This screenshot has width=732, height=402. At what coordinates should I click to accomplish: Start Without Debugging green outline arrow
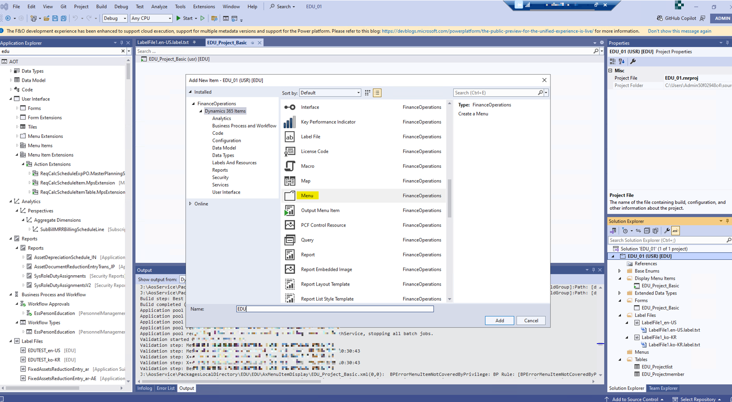[203, 18]
